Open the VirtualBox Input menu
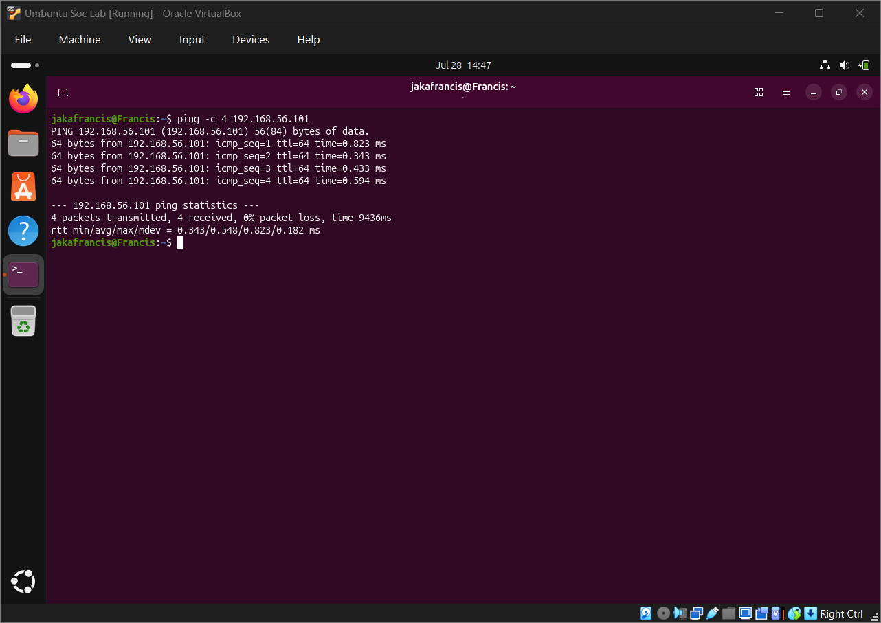 point(192,40)
